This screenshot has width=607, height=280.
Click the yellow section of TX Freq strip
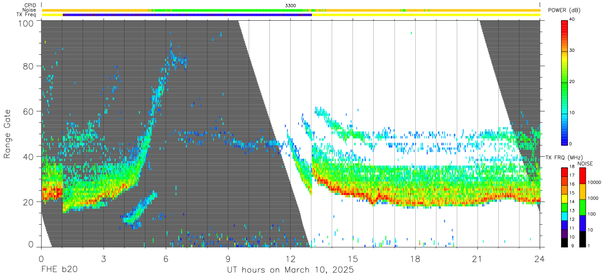click(426, 15)
